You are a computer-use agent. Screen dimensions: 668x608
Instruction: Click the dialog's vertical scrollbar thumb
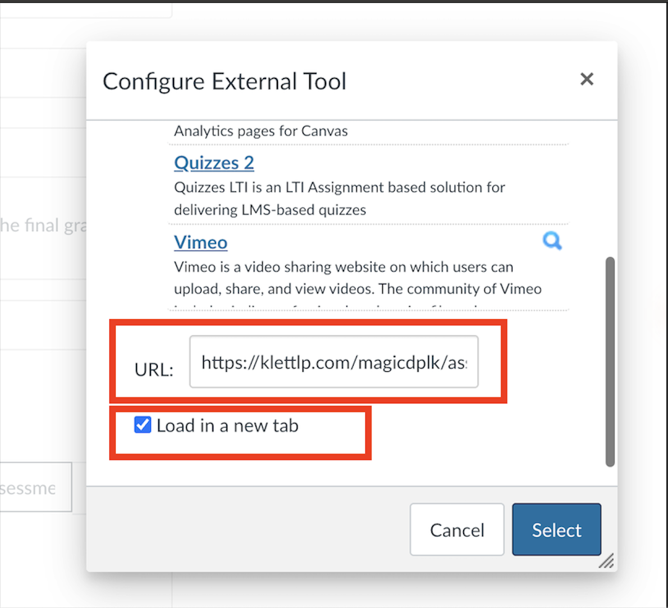(610, 361)
